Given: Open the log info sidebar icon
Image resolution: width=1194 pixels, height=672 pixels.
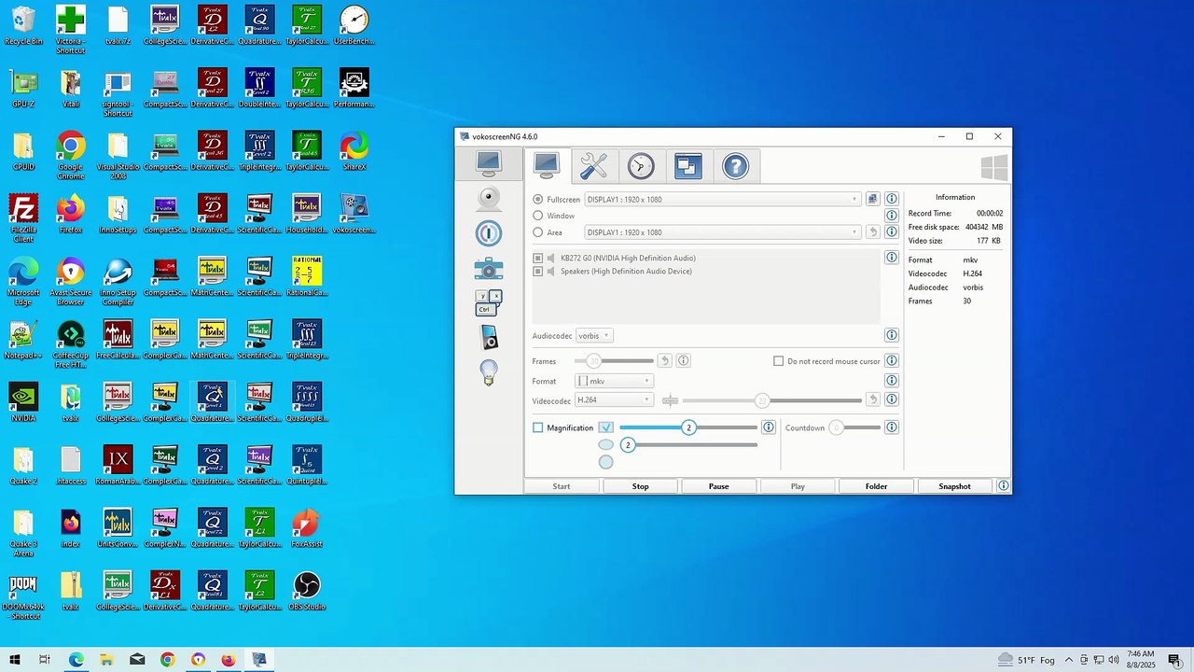Looking at the screenshot, I should [488, 232].
